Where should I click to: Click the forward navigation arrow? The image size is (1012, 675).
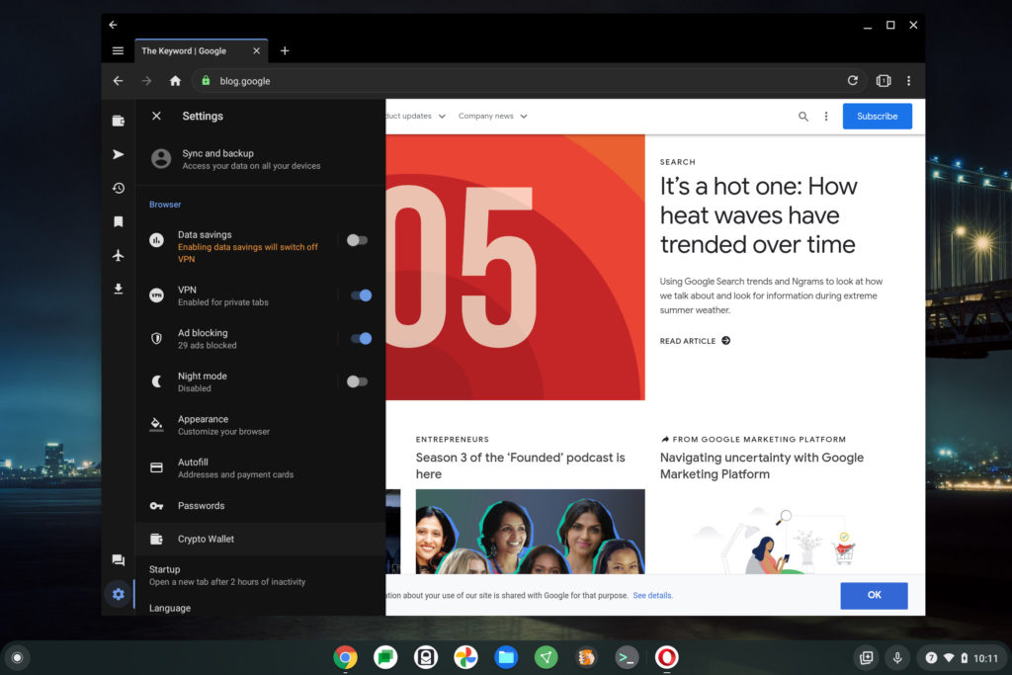pos(146,81)
